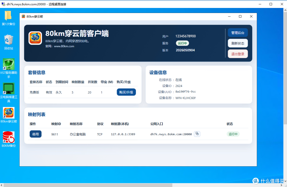Click the scroll left arrow at bottom
287x187 pixels.
click(x=2, y=185)
